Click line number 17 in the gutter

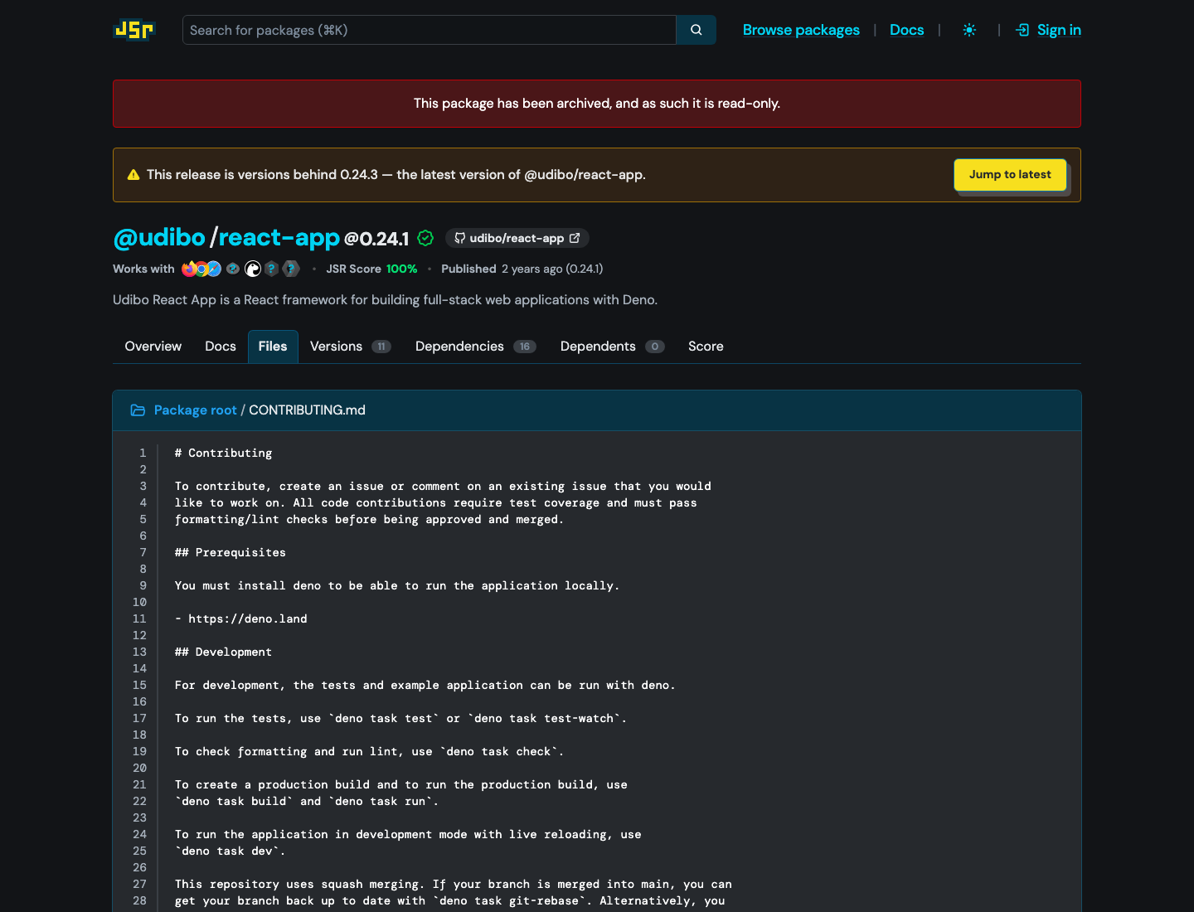(x=139, y=718)
